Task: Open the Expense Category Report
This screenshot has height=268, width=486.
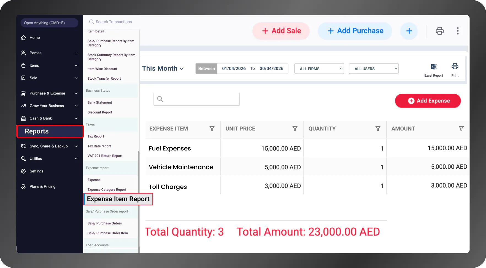Action: click(107, 189)
